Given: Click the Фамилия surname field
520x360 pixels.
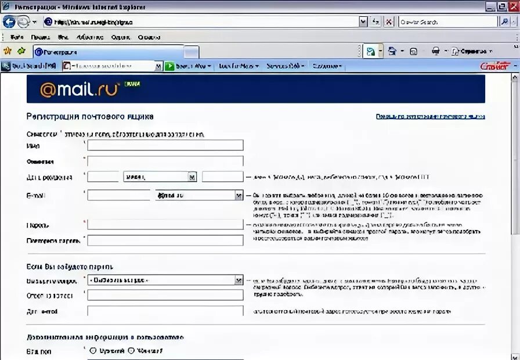Looking at the screenshot, I should 165,161.
